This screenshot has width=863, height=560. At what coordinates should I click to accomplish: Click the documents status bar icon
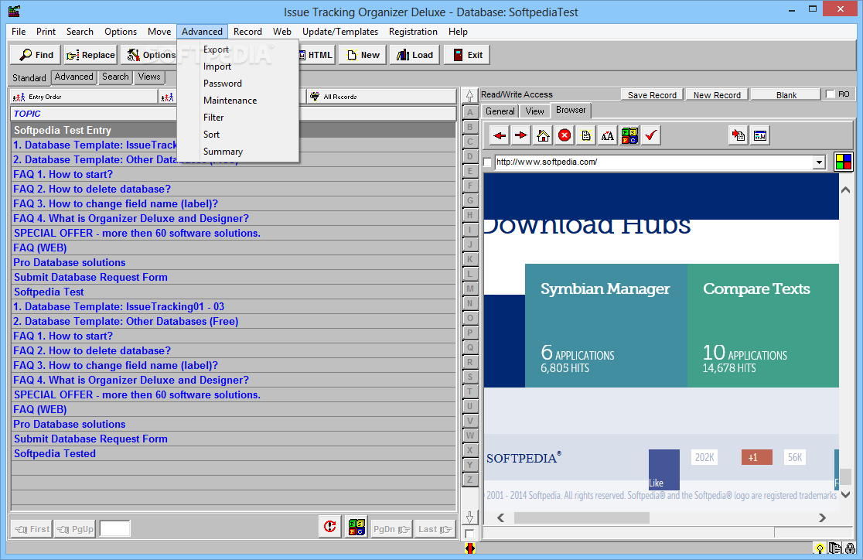coord(834,548)
